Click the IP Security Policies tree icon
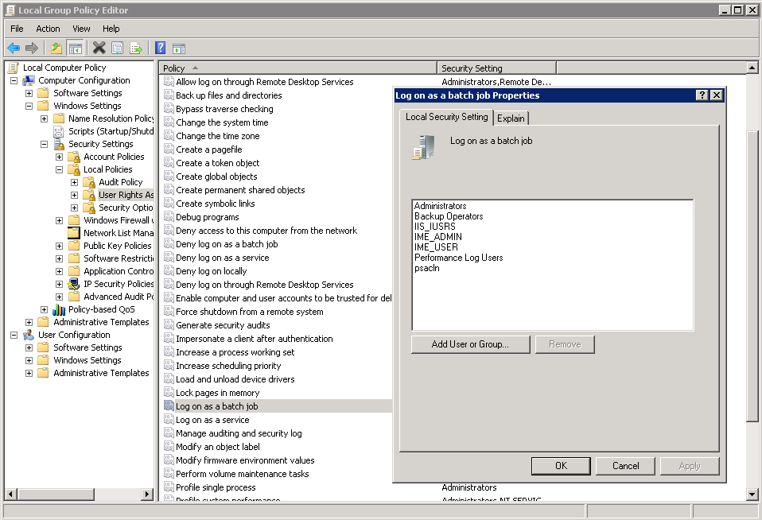 coord(74,284)
